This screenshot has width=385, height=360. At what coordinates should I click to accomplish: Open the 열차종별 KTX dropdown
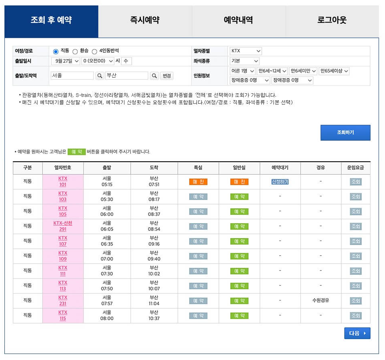[x=246, y=51]
